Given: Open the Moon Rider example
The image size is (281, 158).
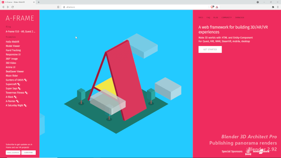Looking at the screenshot, I should point(12,76).
